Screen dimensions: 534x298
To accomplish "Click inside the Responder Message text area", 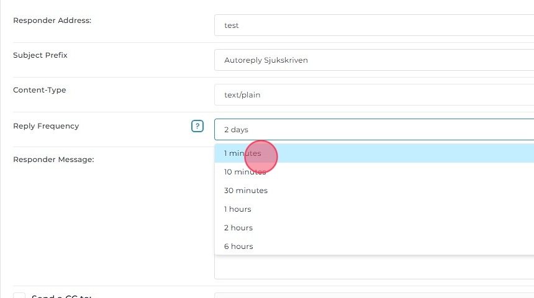I will (374, 267).
